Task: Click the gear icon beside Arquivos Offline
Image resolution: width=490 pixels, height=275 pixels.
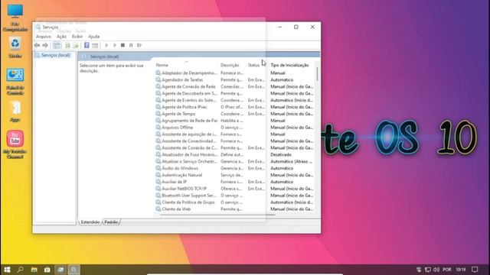Action: tap(158, 128)
